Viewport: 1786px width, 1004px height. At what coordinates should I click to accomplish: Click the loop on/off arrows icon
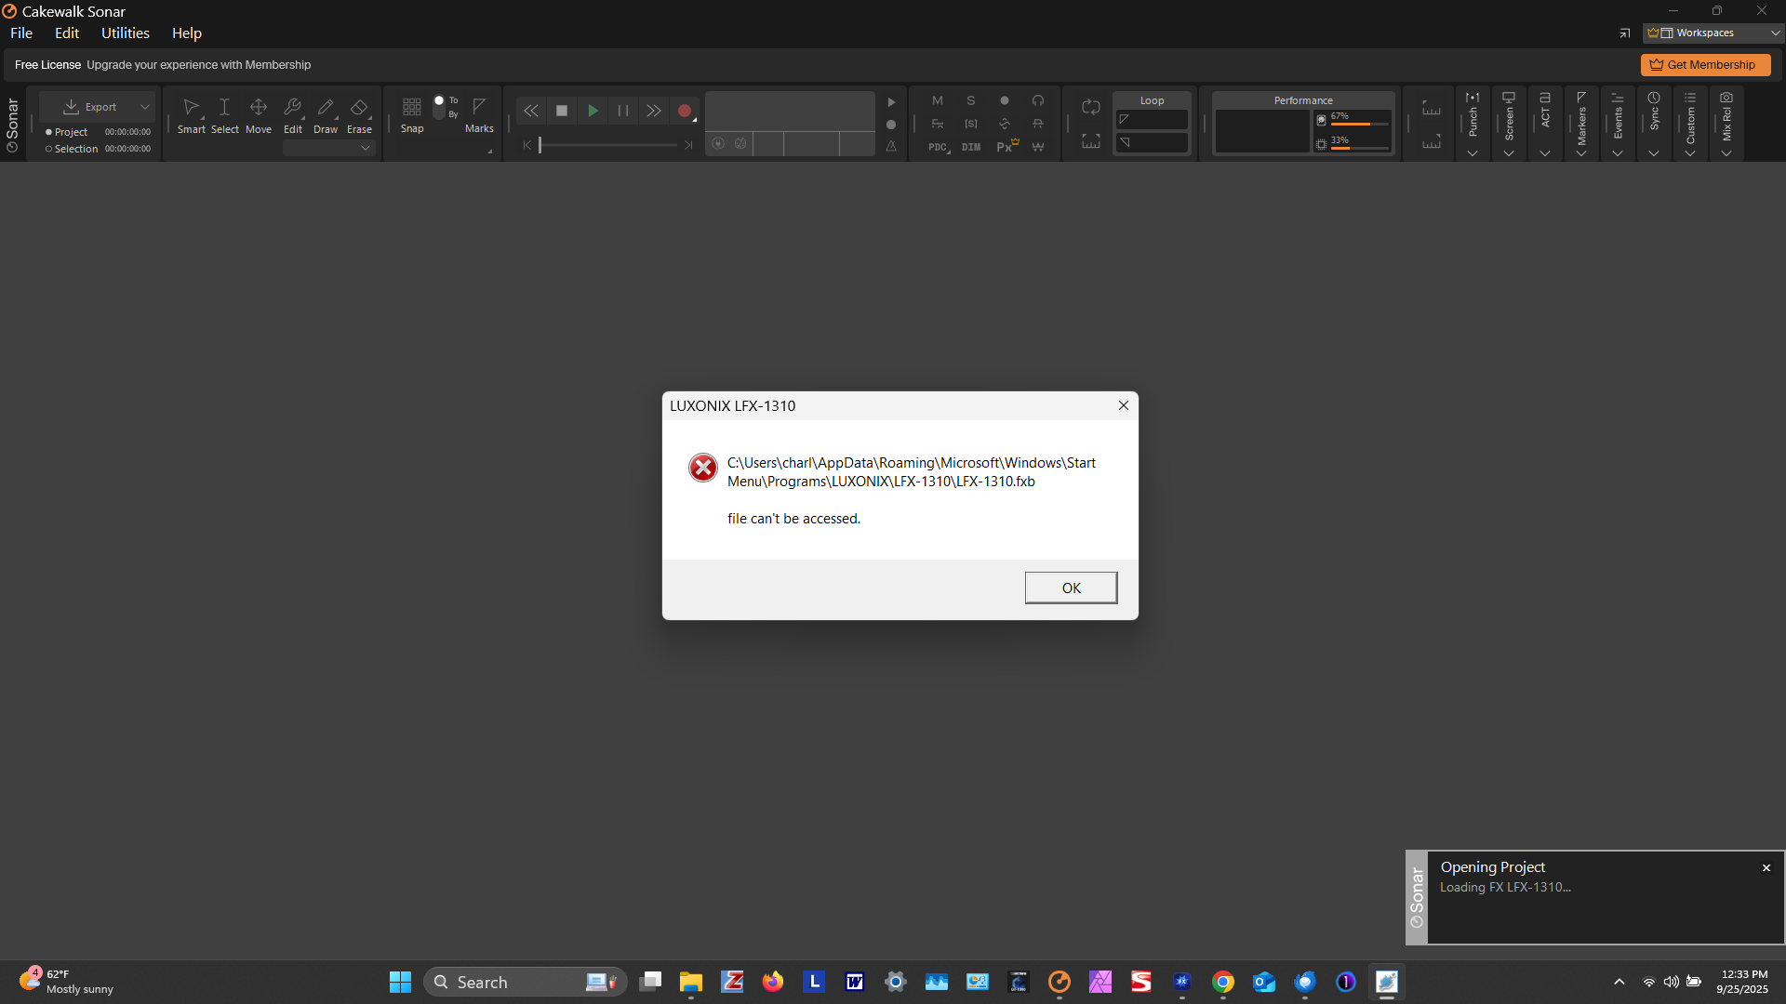pos(1091,107)
